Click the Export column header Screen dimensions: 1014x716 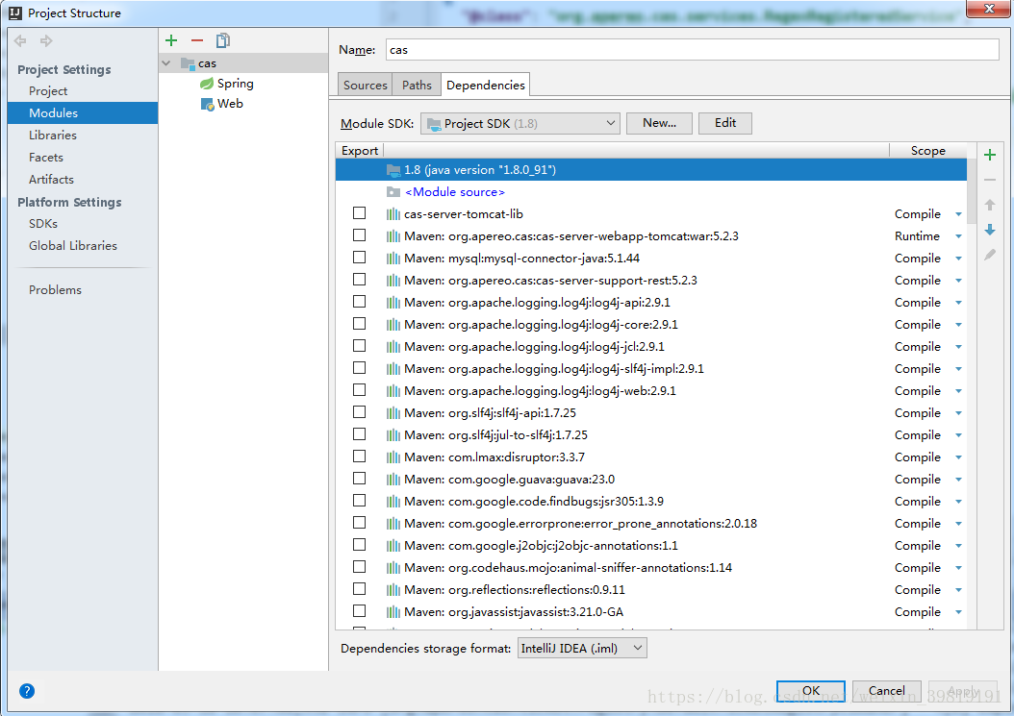click(x=360, y=151)
